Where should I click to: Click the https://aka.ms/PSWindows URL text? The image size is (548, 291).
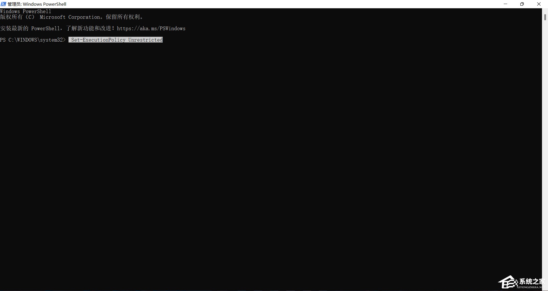[151, 29]
